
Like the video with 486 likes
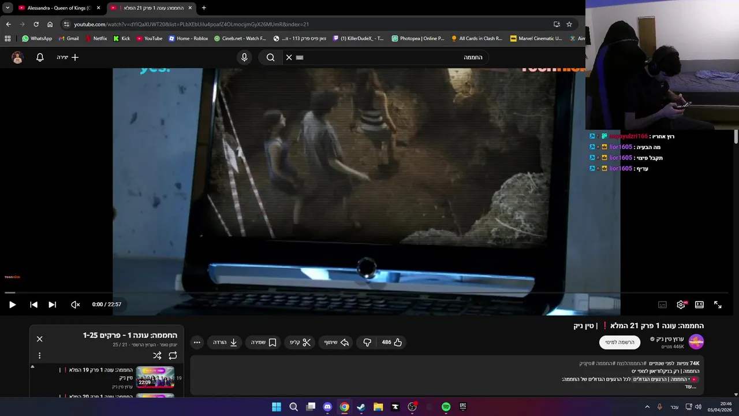coord(392,342)
